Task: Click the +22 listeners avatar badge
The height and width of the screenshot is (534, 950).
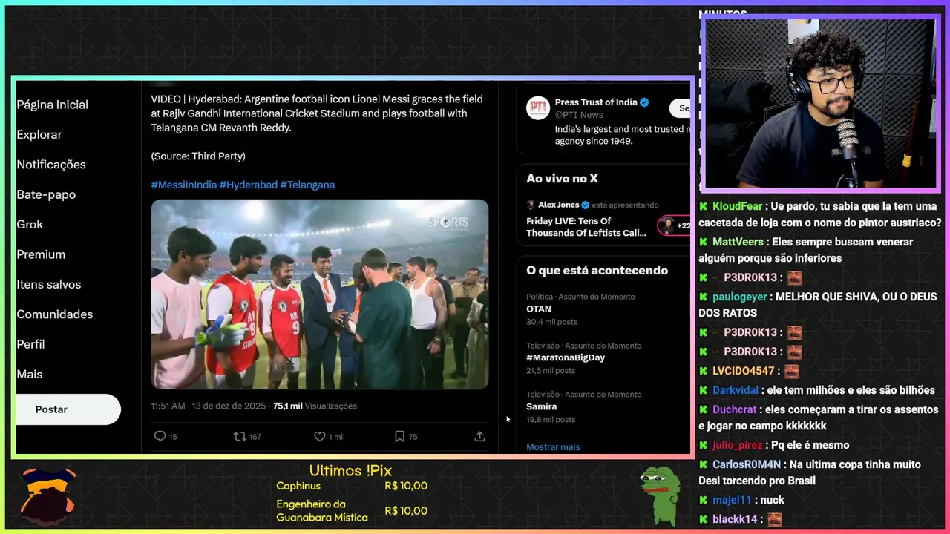Action: [674, 225]
